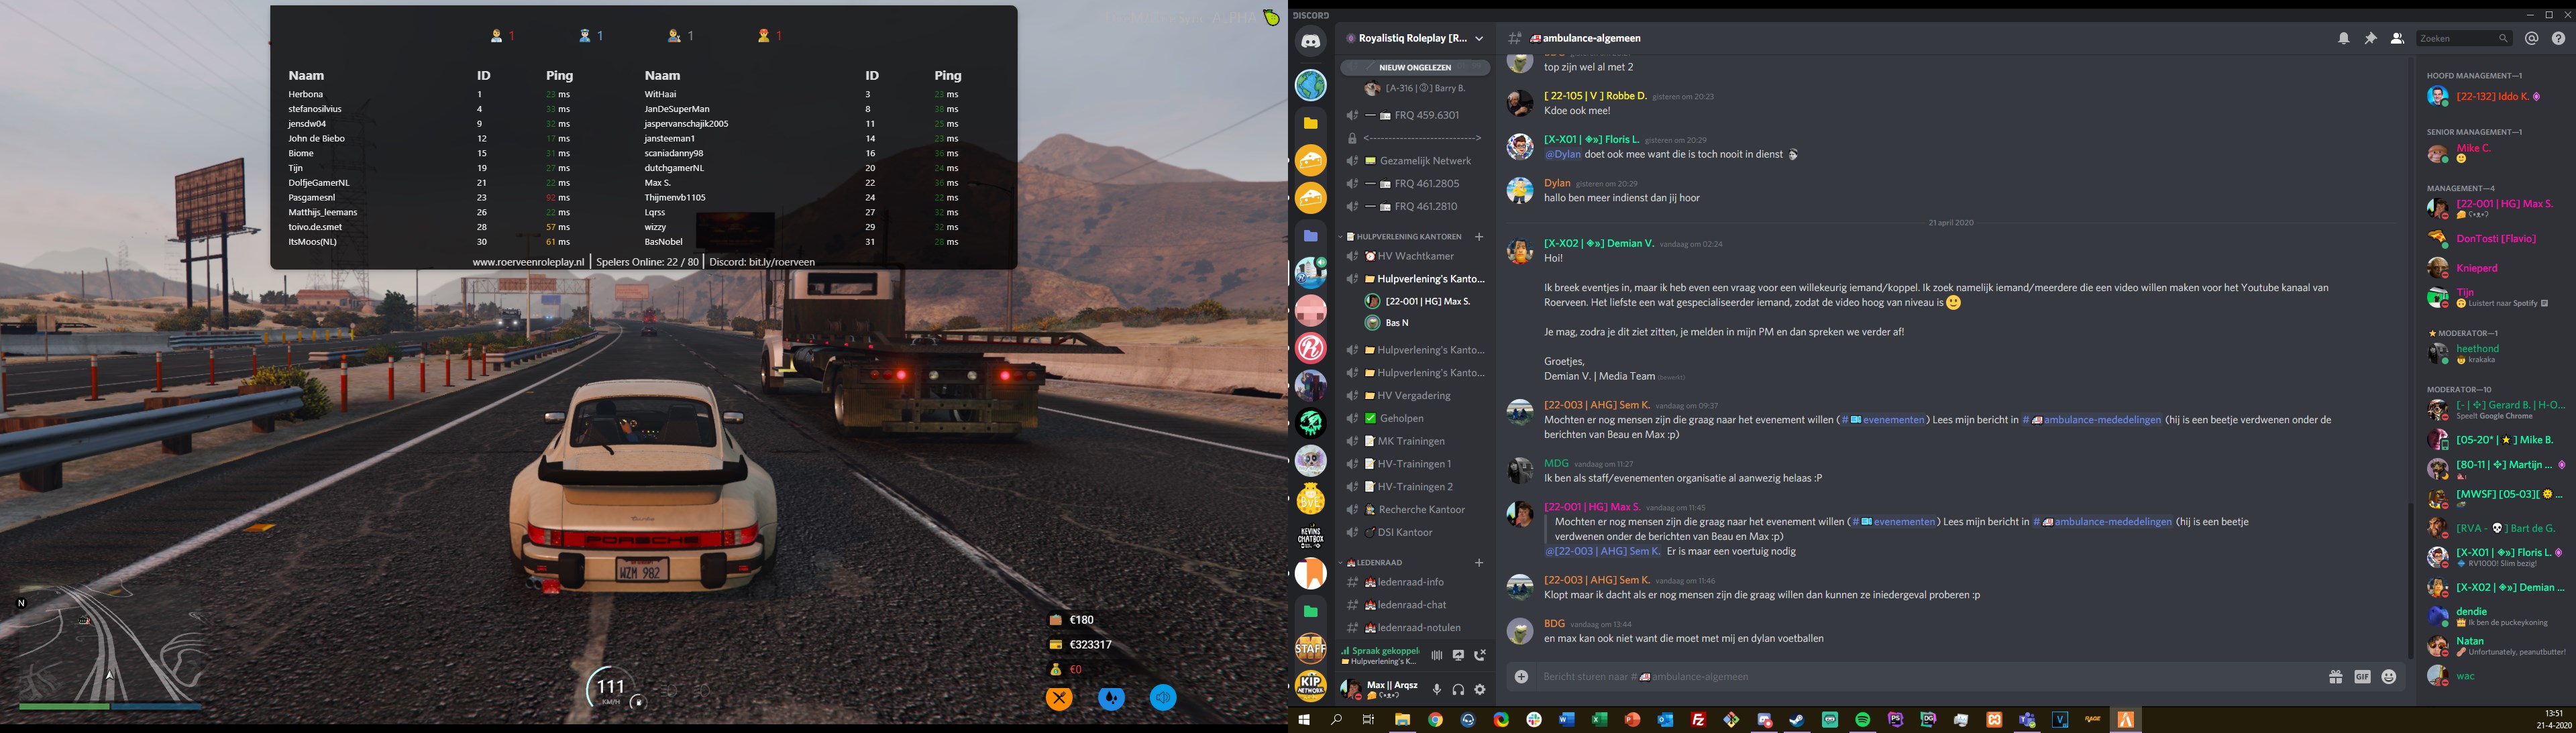Open the GIF picker

click(2362, 677)
